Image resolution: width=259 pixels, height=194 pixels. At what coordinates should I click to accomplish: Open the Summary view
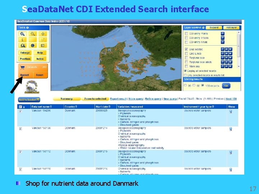coord(67,99)
